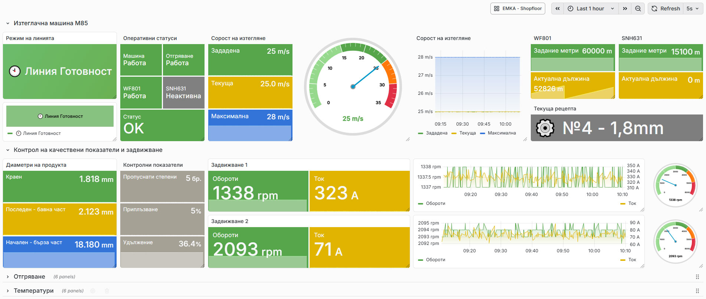The image size is (706, 299).
Task: Shift time range backward with double-left arrows
Action: coord(558,9)
